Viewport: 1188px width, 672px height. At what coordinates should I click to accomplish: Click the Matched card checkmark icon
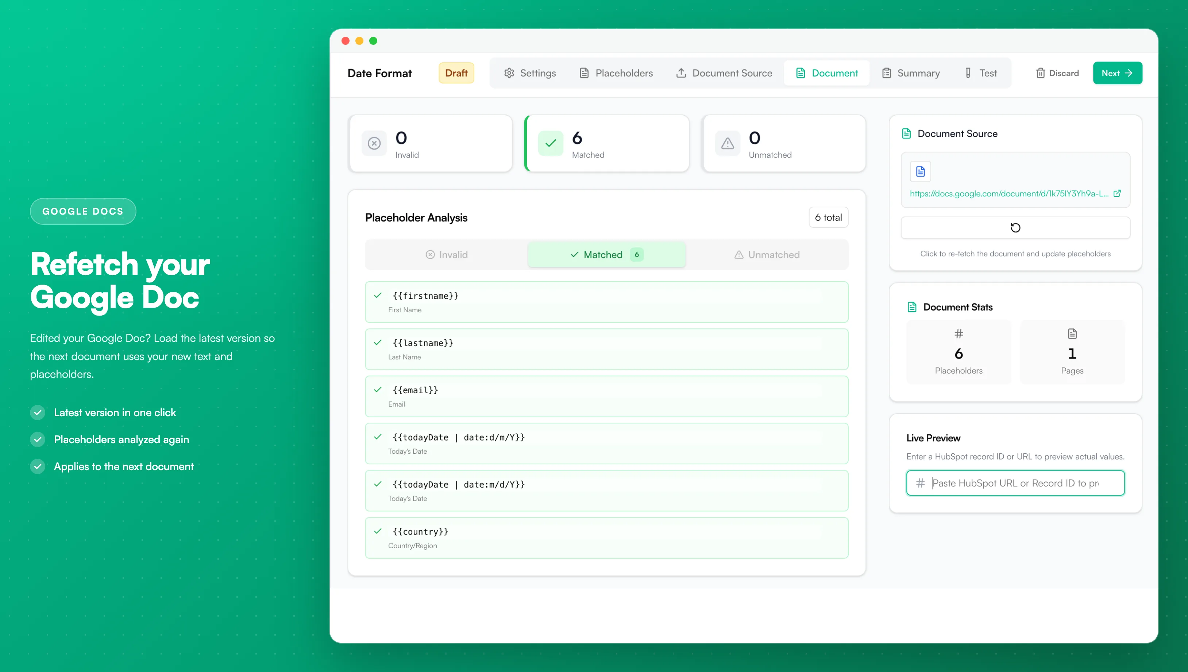tap(550, 144)
